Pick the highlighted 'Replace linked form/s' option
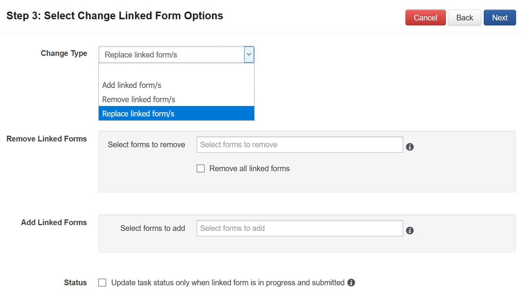The image size is (525, 303). pyautogui.click(x=138, y=114)
